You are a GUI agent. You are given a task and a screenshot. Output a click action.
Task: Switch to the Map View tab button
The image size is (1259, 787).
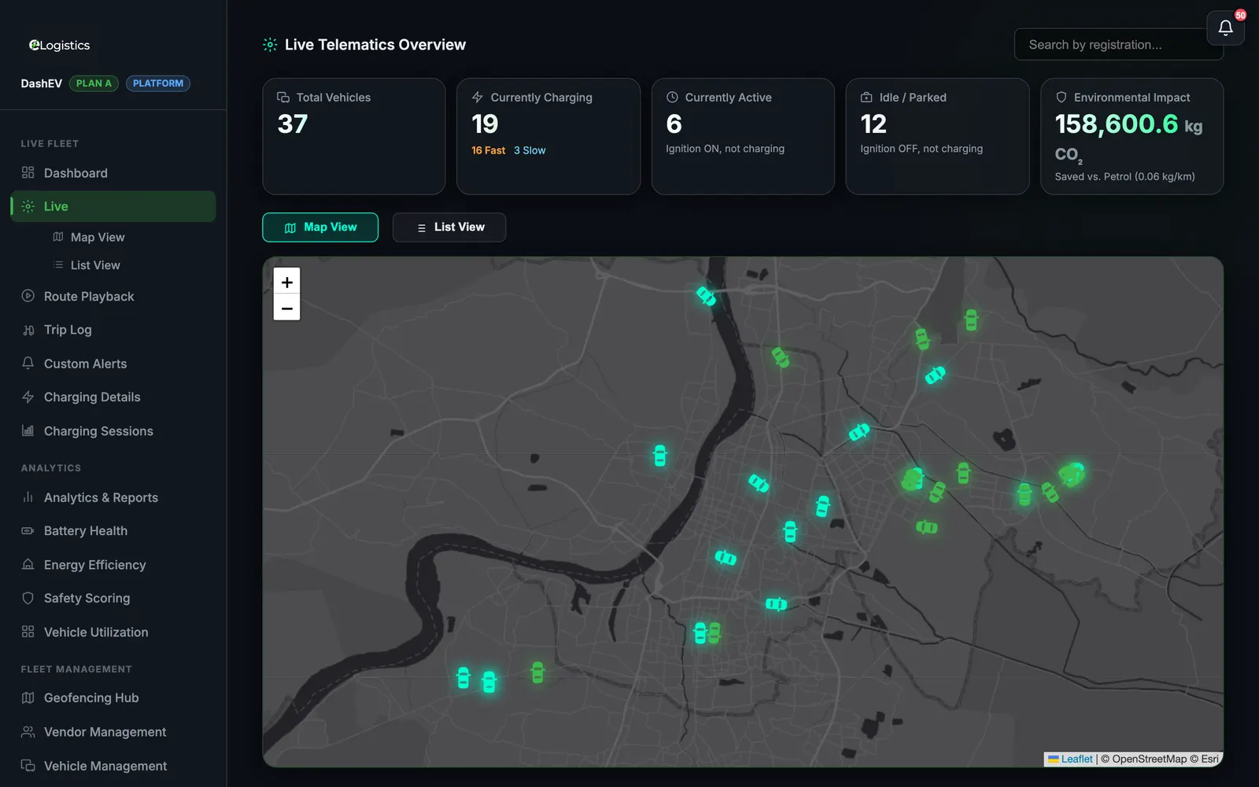[320, 227]
